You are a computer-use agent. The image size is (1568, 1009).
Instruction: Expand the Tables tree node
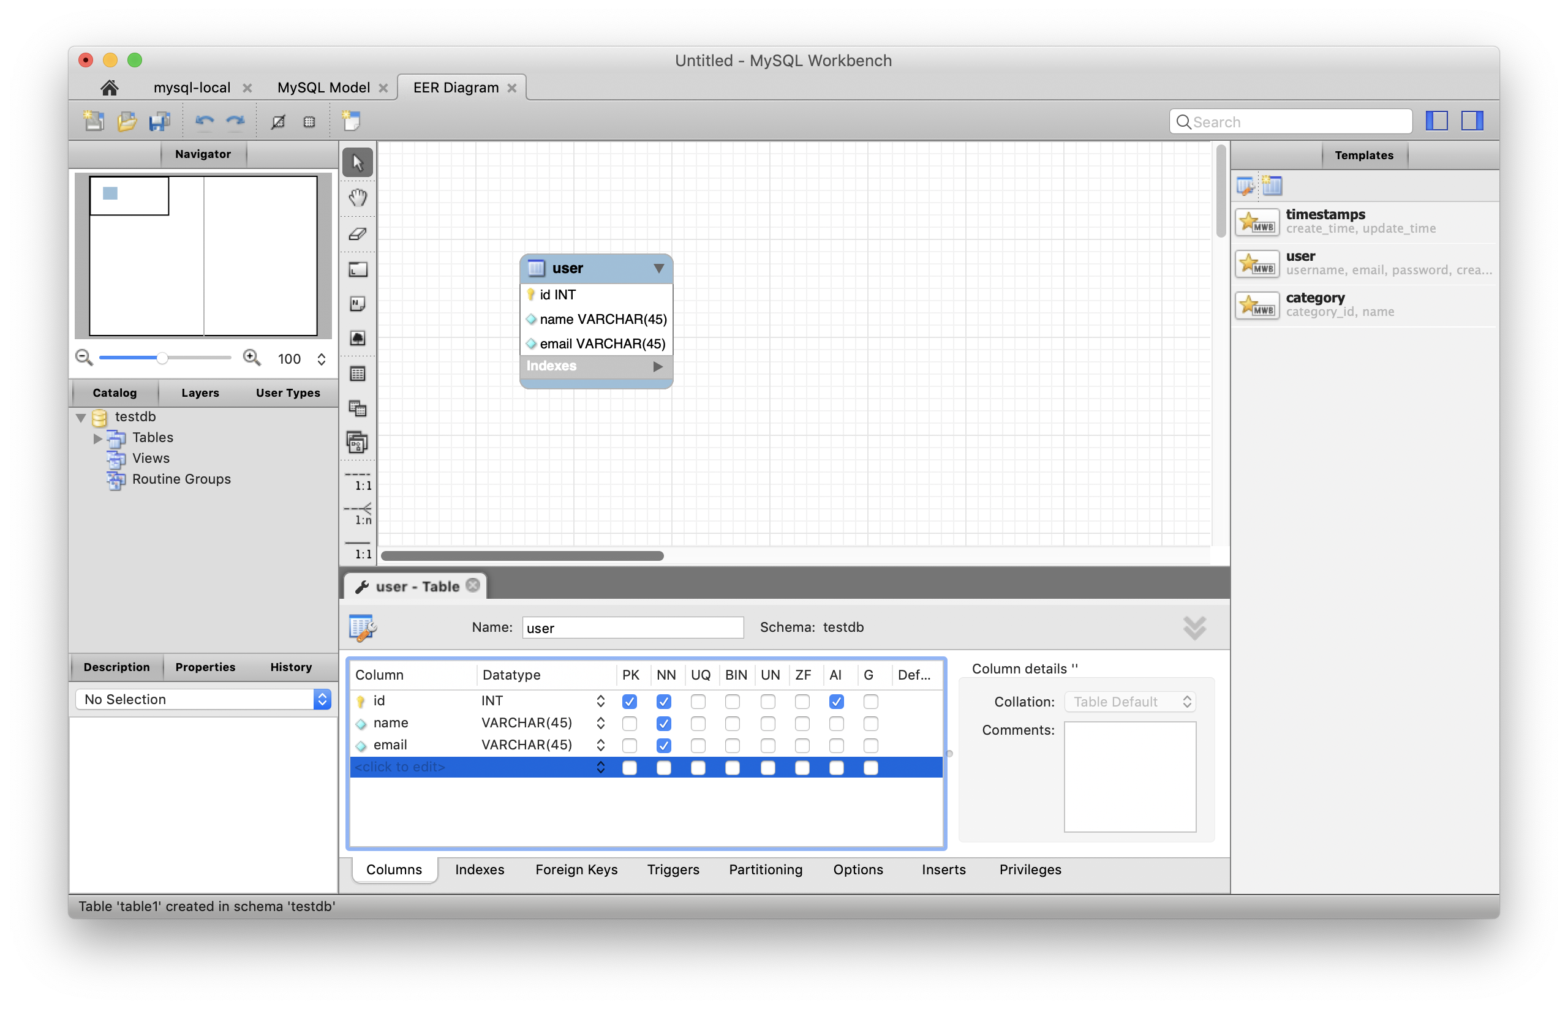tap(97, 438)
